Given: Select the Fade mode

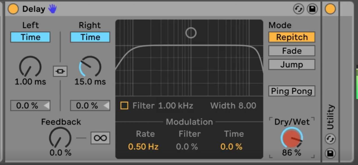Looking at the screenshot, I should click(x=292, y=51).
